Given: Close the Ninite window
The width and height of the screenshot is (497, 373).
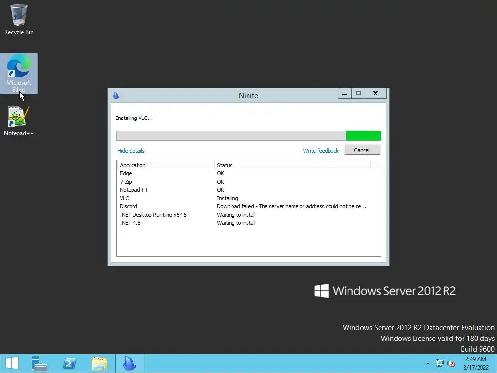Looking at the screenshot, I should coord(375,94).
